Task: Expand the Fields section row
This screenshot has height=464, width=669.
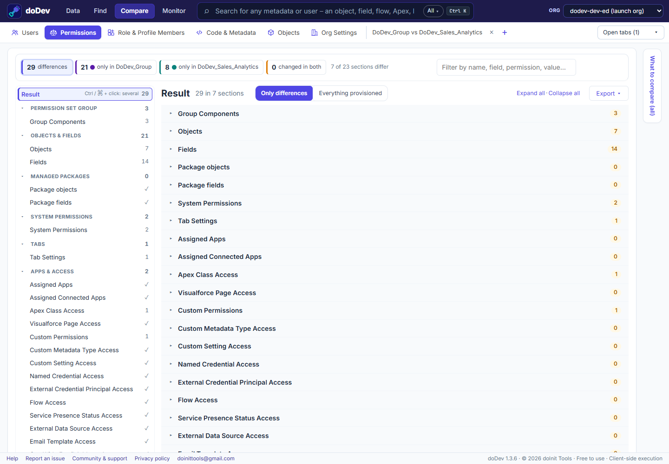Action: pos(394,149)
